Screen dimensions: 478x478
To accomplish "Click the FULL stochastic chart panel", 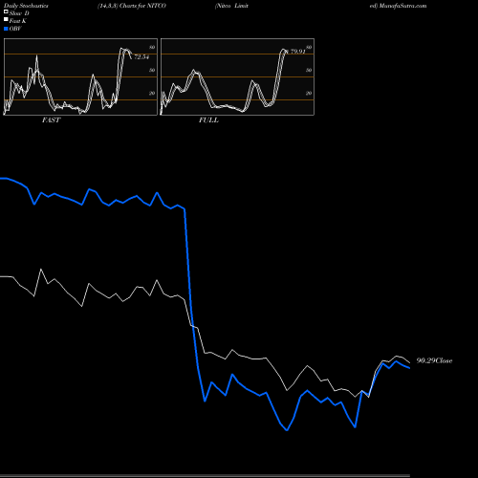I will tap(237, 76).
